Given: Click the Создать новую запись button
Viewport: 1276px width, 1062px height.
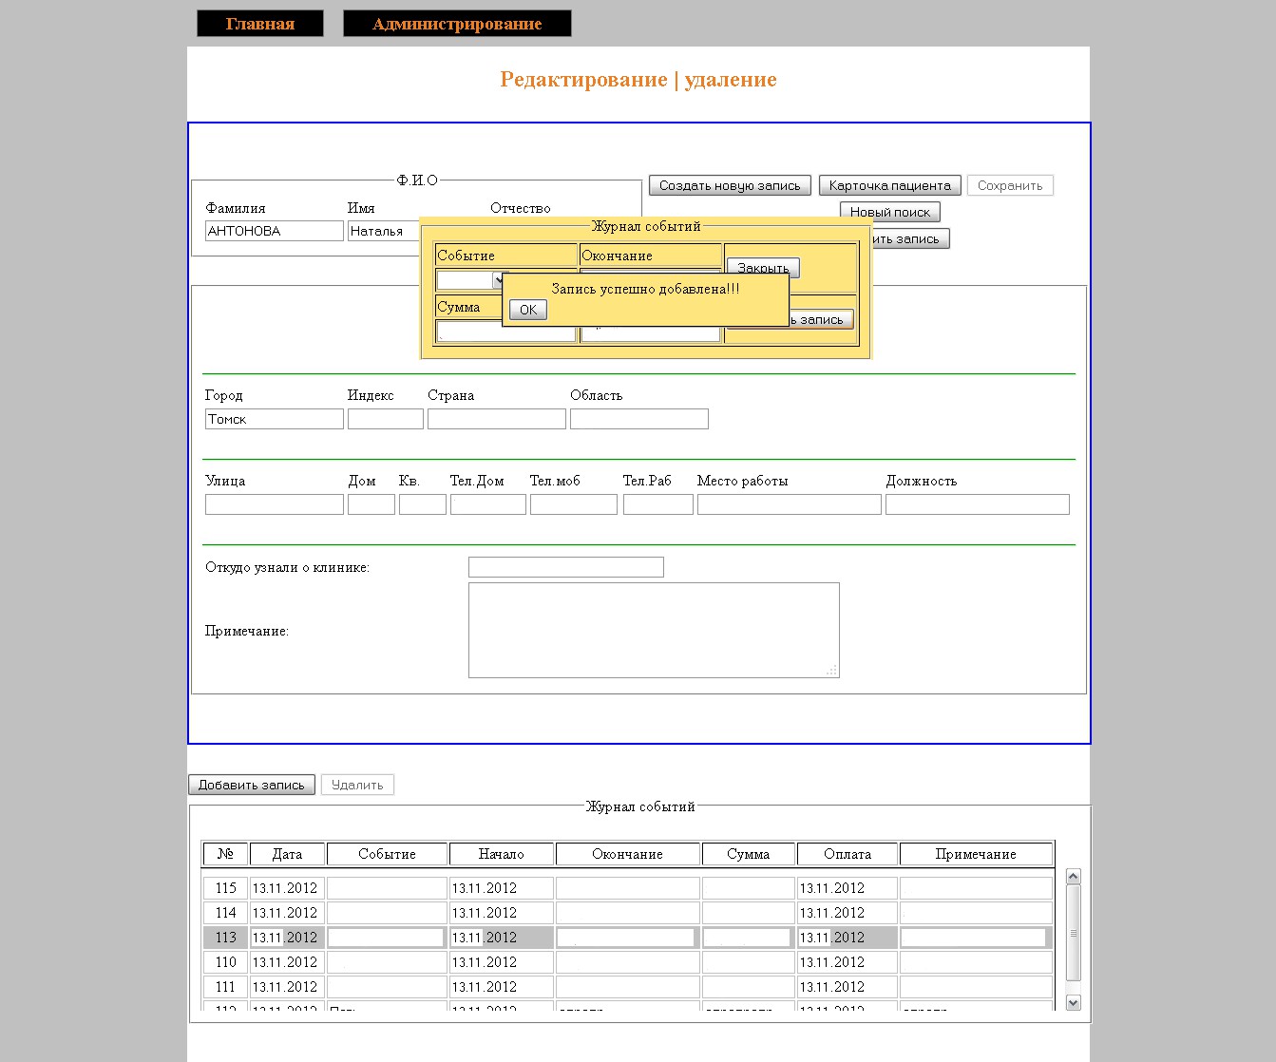Looking at the screenshot, I should 730,185.
